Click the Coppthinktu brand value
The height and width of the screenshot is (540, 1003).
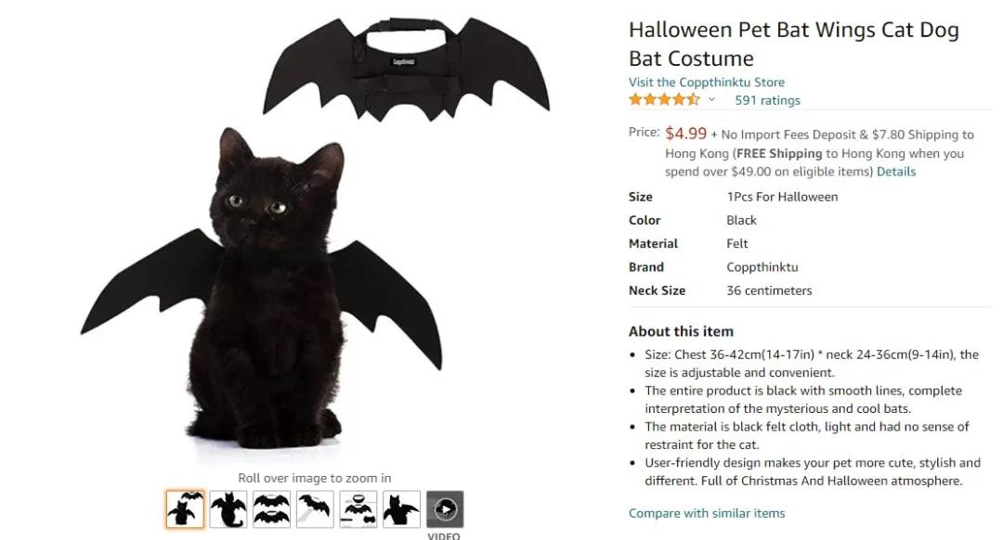tap(762, 267)
